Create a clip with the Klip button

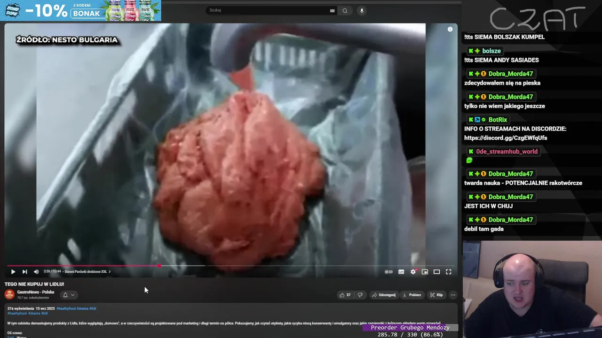[436, 295]
